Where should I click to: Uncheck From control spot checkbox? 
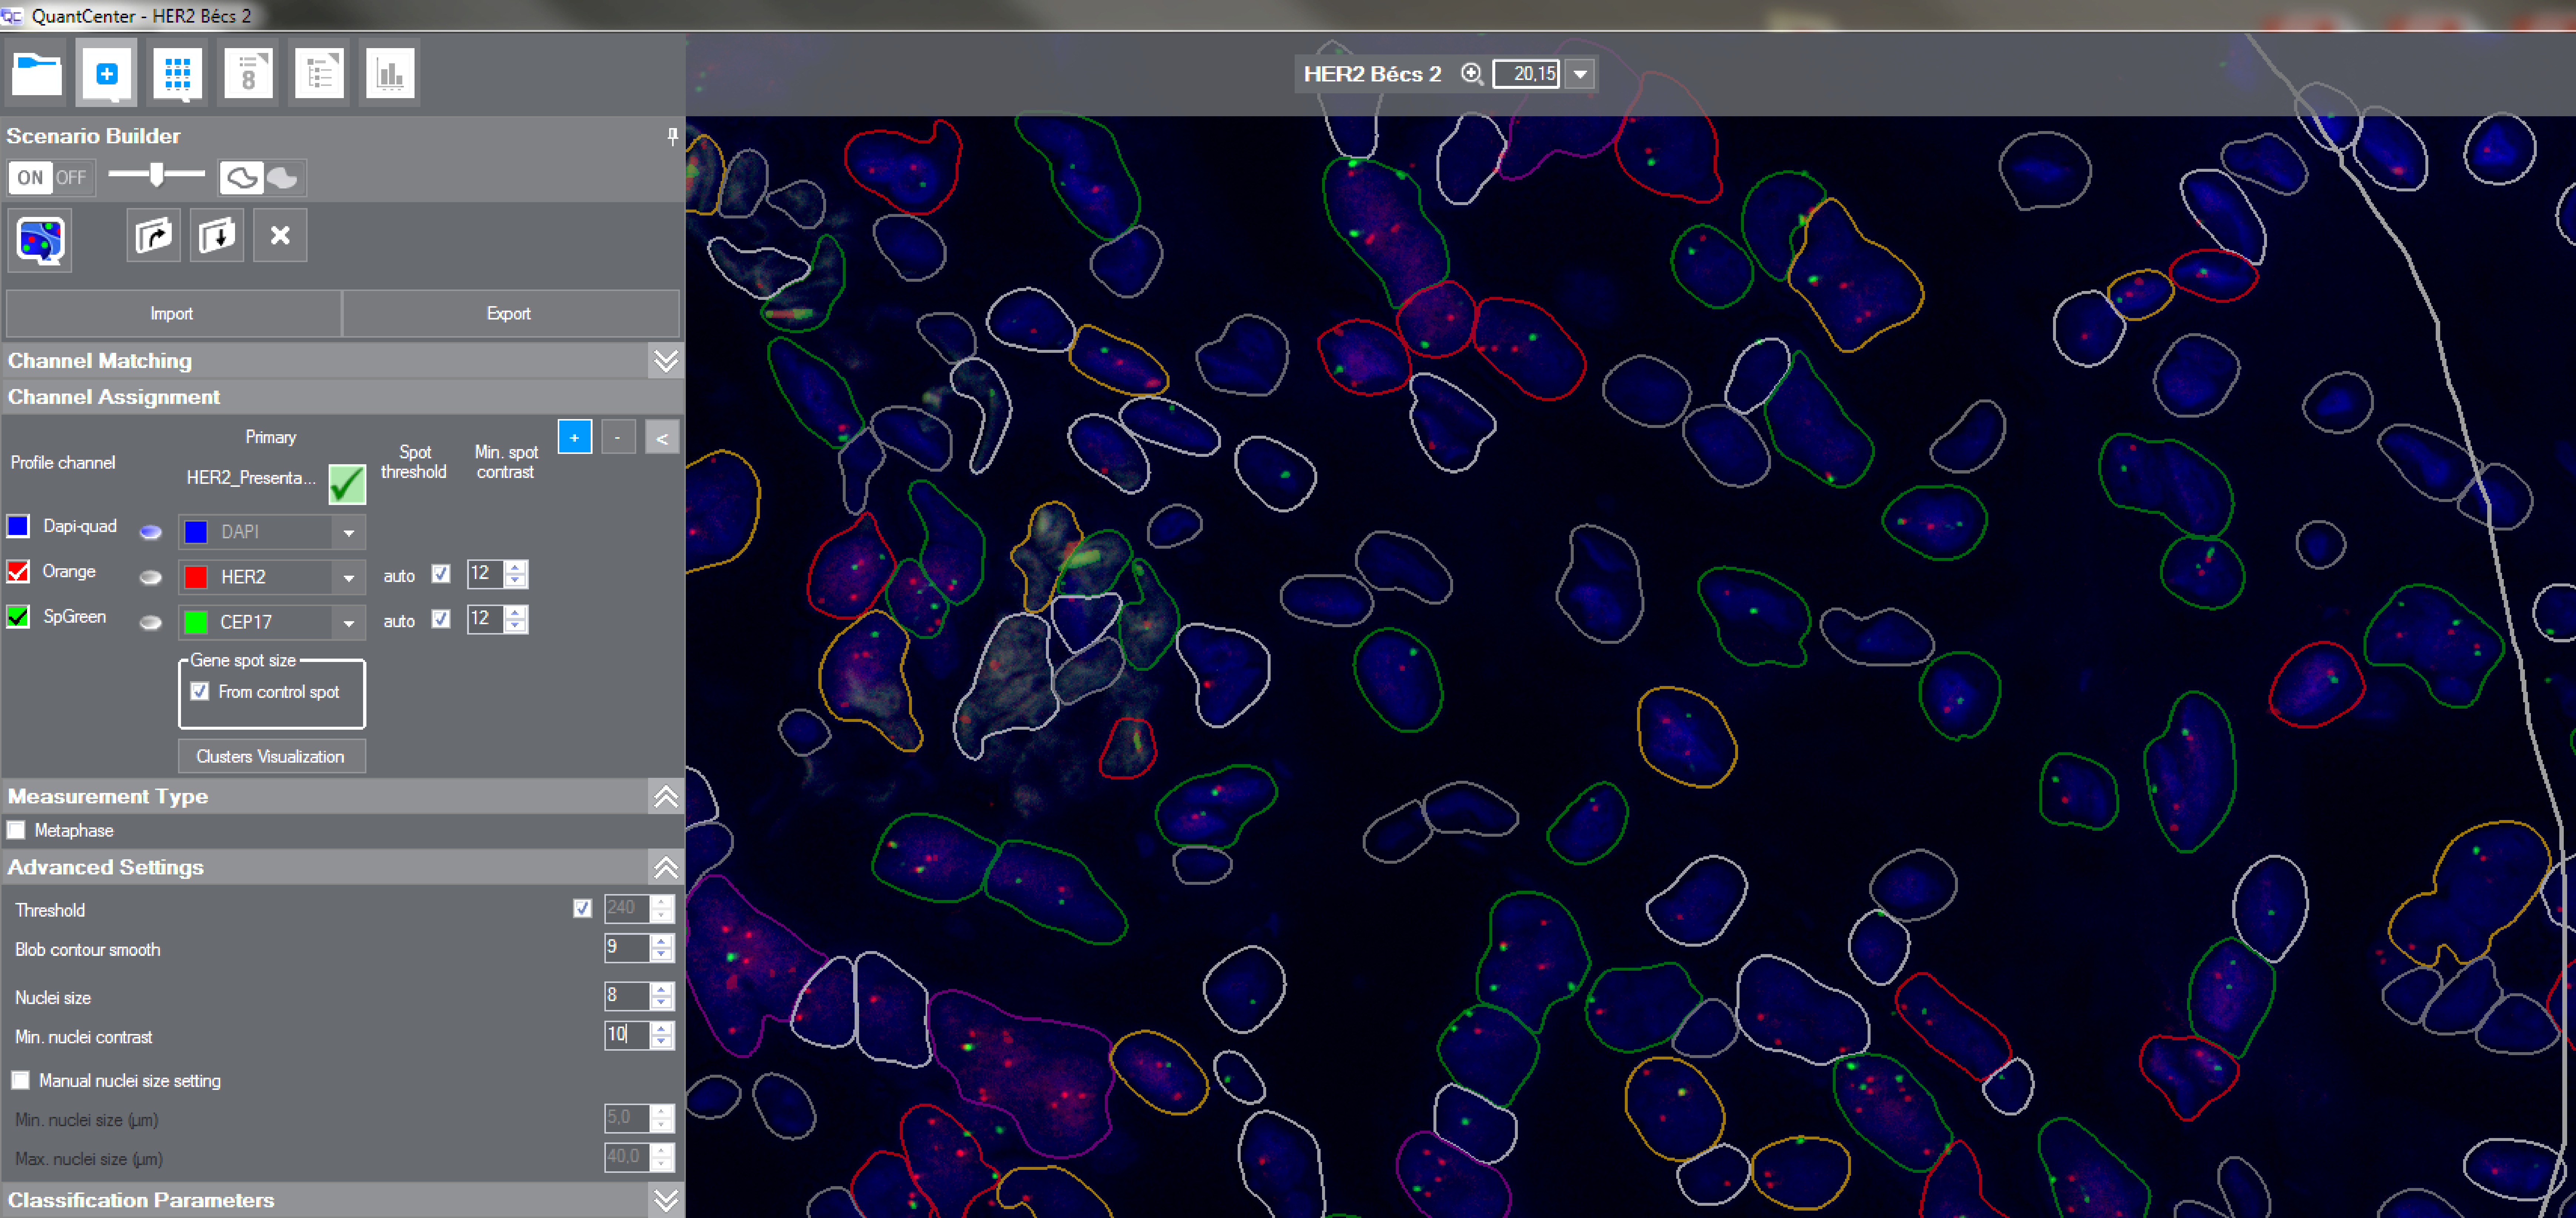click(200, 692)
